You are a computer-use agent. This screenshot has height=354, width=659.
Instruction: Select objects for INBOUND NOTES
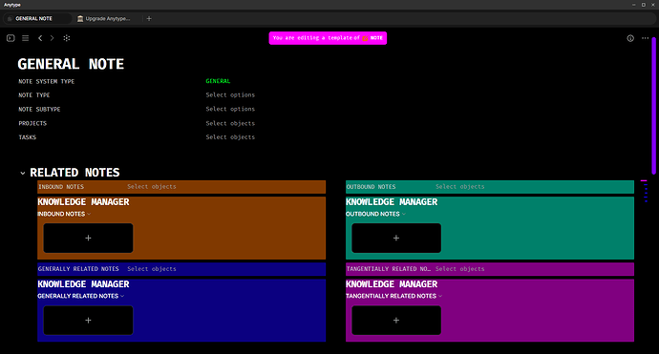click(152, 186)
